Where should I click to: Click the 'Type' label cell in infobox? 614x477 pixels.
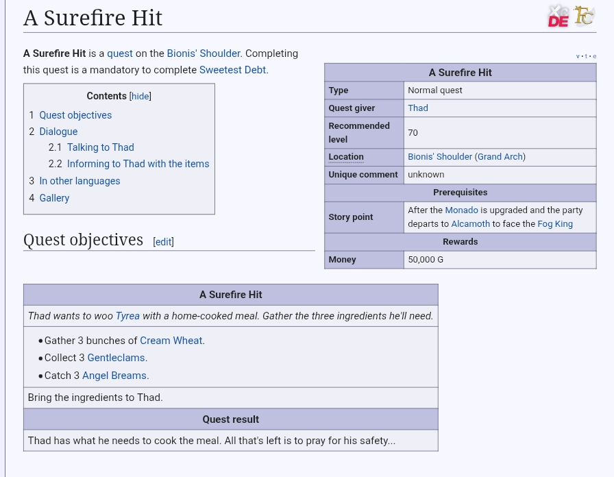click(364, 90)
